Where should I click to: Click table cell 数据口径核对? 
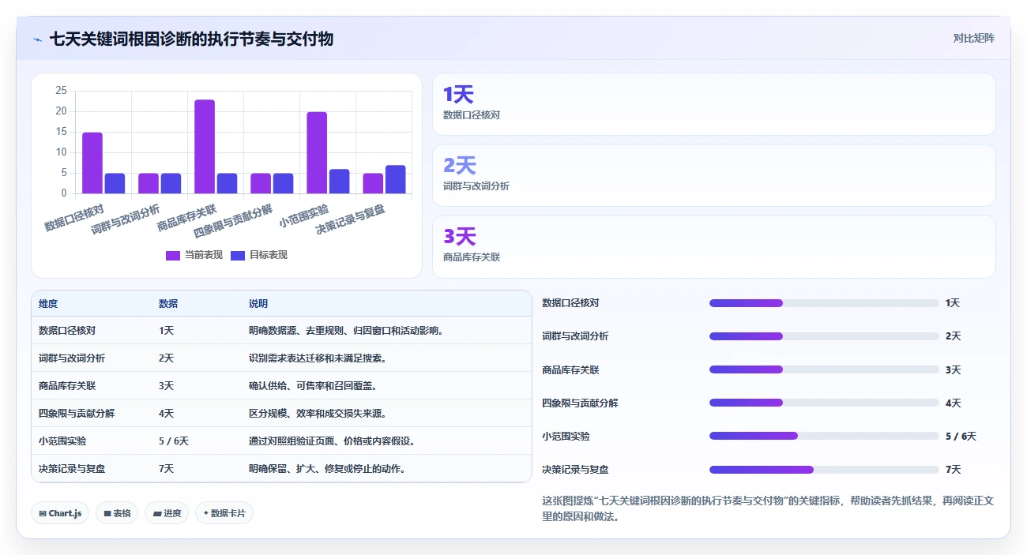click(67, 331)
